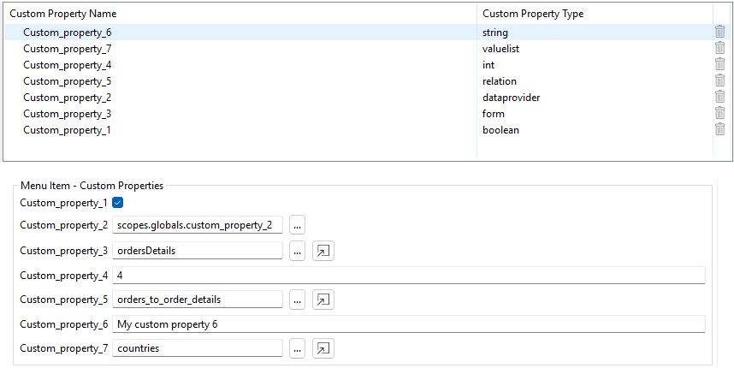Delete the form type Custom_property_3 row
Image resolution: width=734 pixels, height=368 pixels.
point(720,113)
